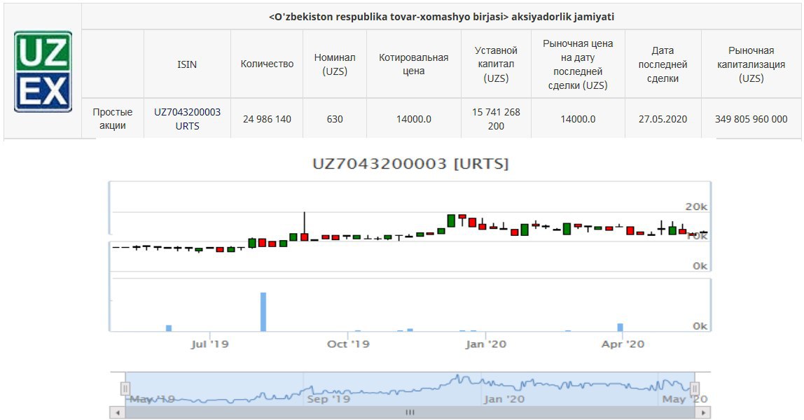Click the 'Котировальная цена' column header
Image resolution: width=804 pixels, height=420 pixels.
pos(413,64)
